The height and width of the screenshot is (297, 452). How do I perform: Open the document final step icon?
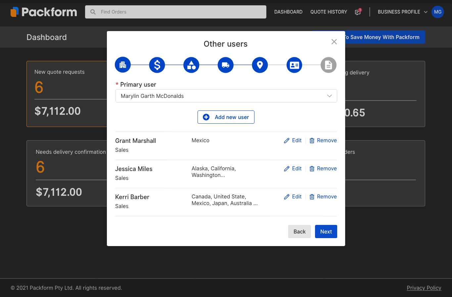pyautogui.click(x=328, y=65)
